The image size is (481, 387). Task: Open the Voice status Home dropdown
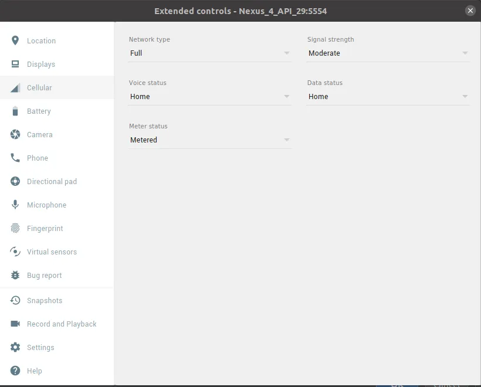coord(210,97)
